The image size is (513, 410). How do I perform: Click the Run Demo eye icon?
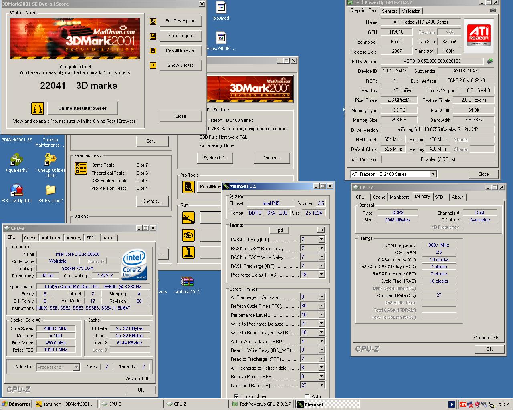point(188,235)
